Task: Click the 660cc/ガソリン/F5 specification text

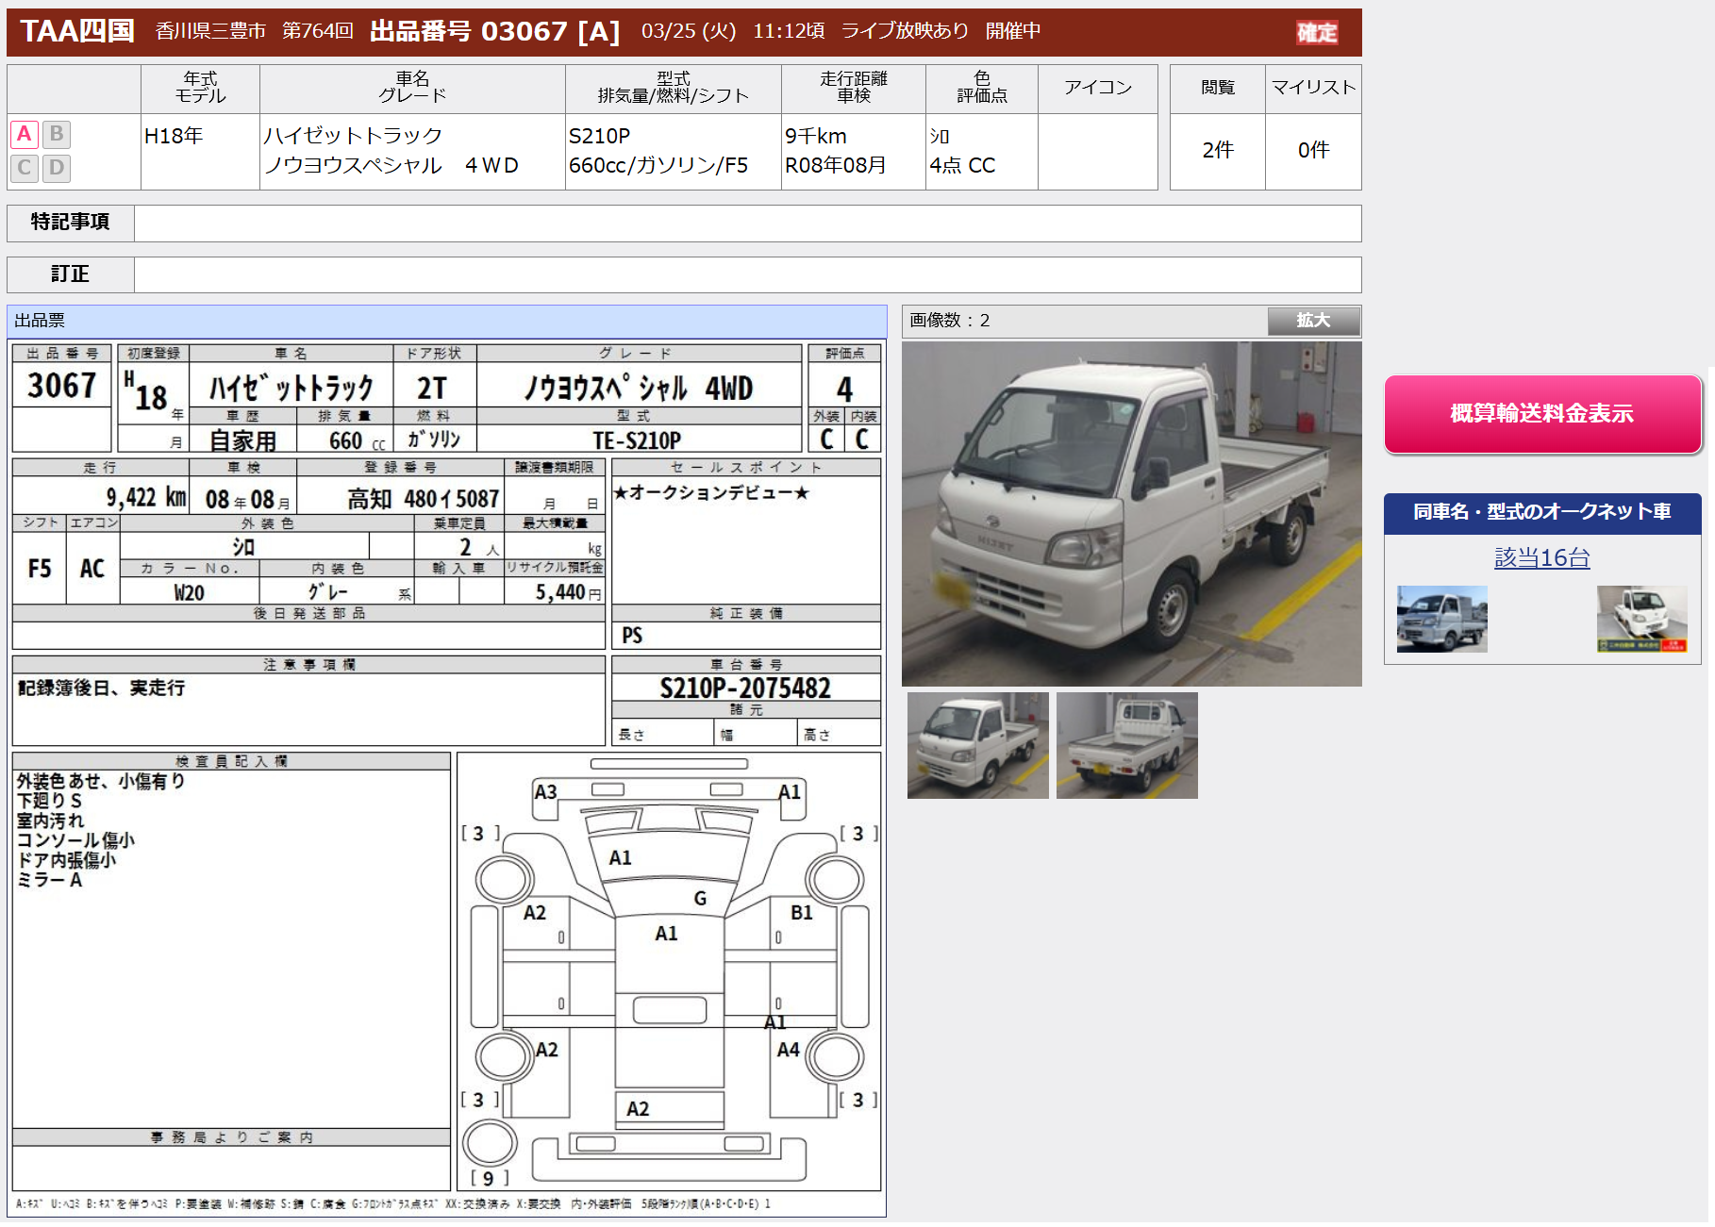Action: 658,166
